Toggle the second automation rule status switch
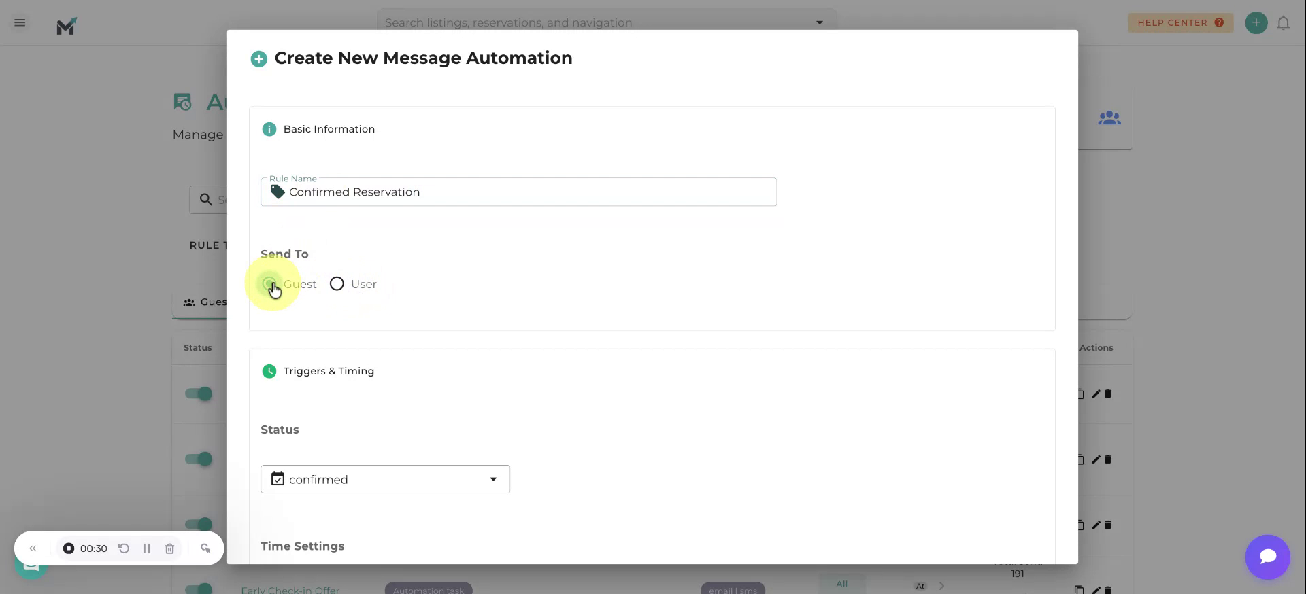 (199, 459)
